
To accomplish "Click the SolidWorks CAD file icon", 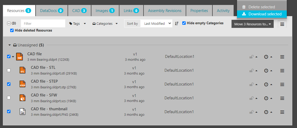I will pyautogui.click(x=20, y=57).
